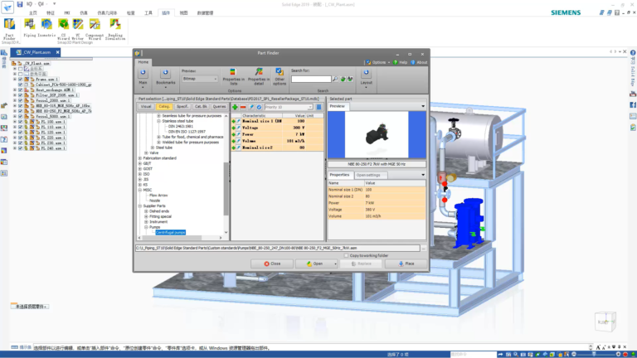Open the Part Finder ribbon tool
This screenshot has height=358, width=637.
tap(9, 28)
